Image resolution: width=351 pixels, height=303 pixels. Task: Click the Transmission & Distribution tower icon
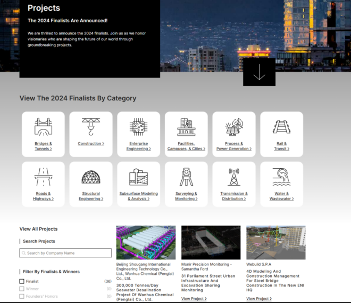(233, 177)
